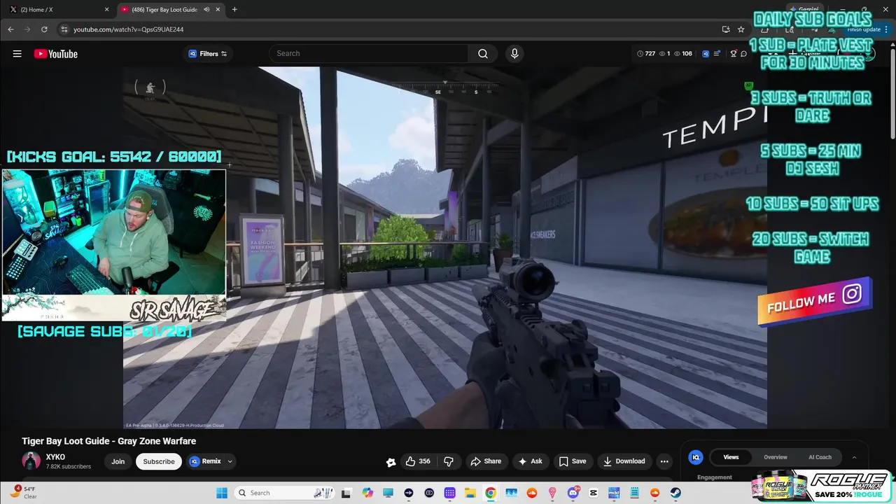Click the install app icon in address bar

[x=726, y=29]
